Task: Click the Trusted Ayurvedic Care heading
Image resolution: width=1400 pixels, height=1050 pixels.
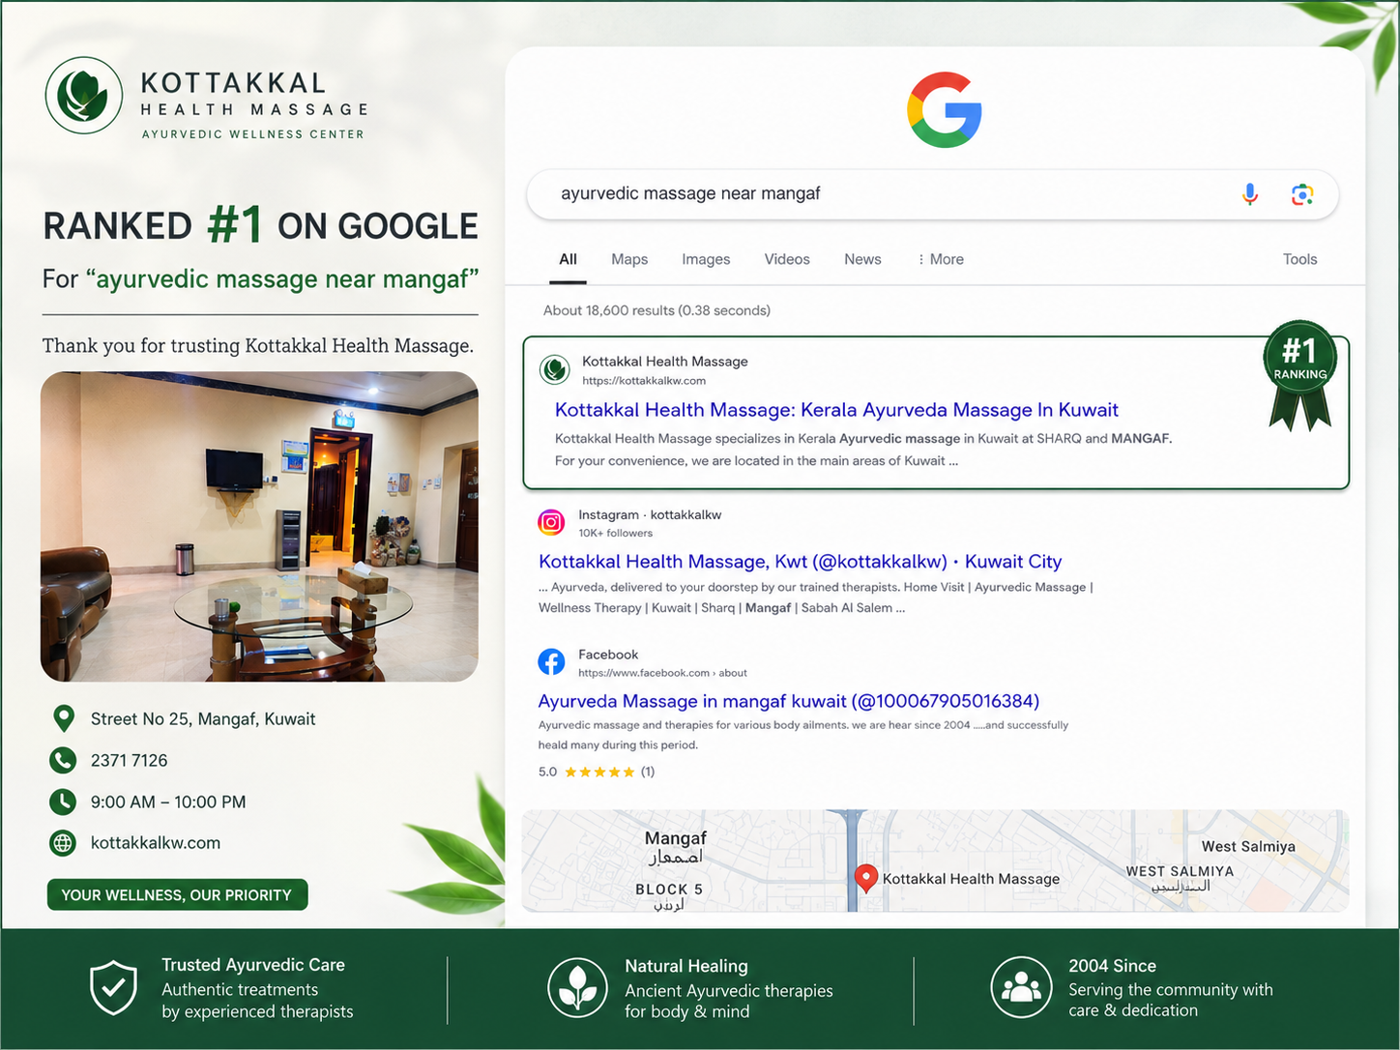Action: 253,965
